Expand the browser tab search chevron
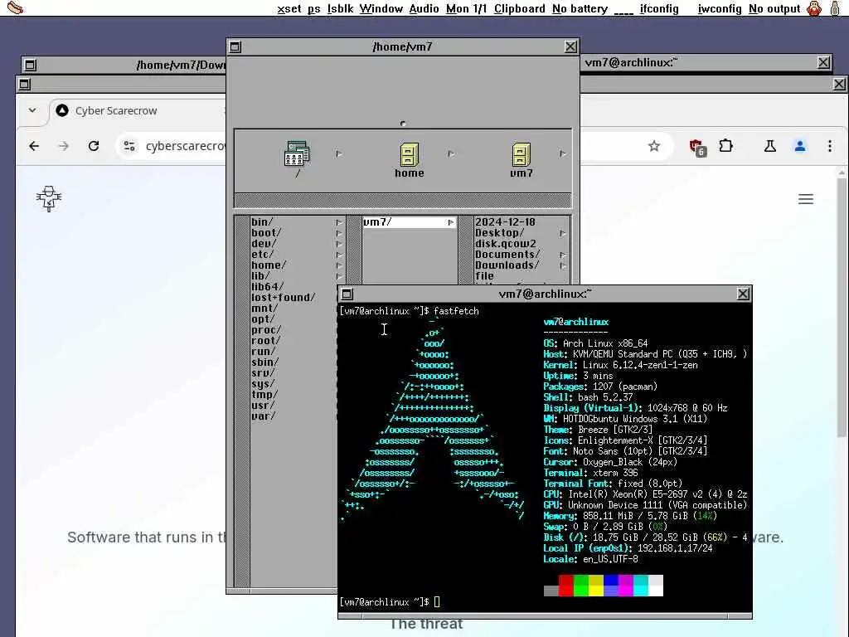 pyautogui.click(x=32, y=110)
